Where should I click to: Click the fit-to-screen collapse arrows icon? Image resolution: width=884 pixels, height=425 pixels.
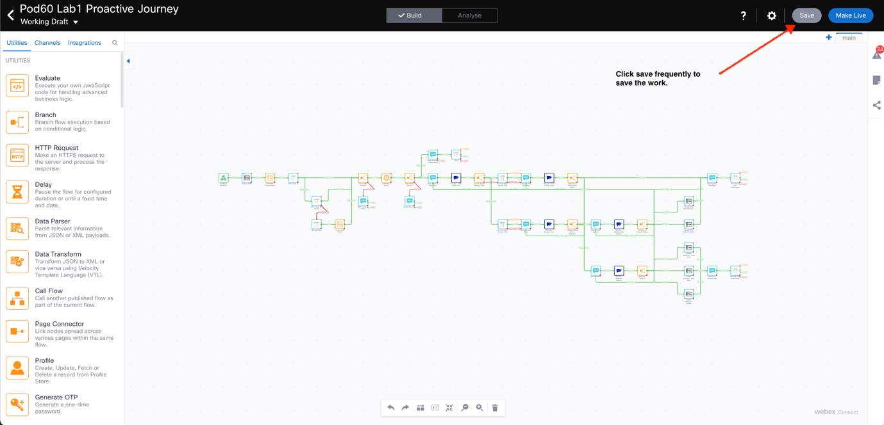point(449,408)
